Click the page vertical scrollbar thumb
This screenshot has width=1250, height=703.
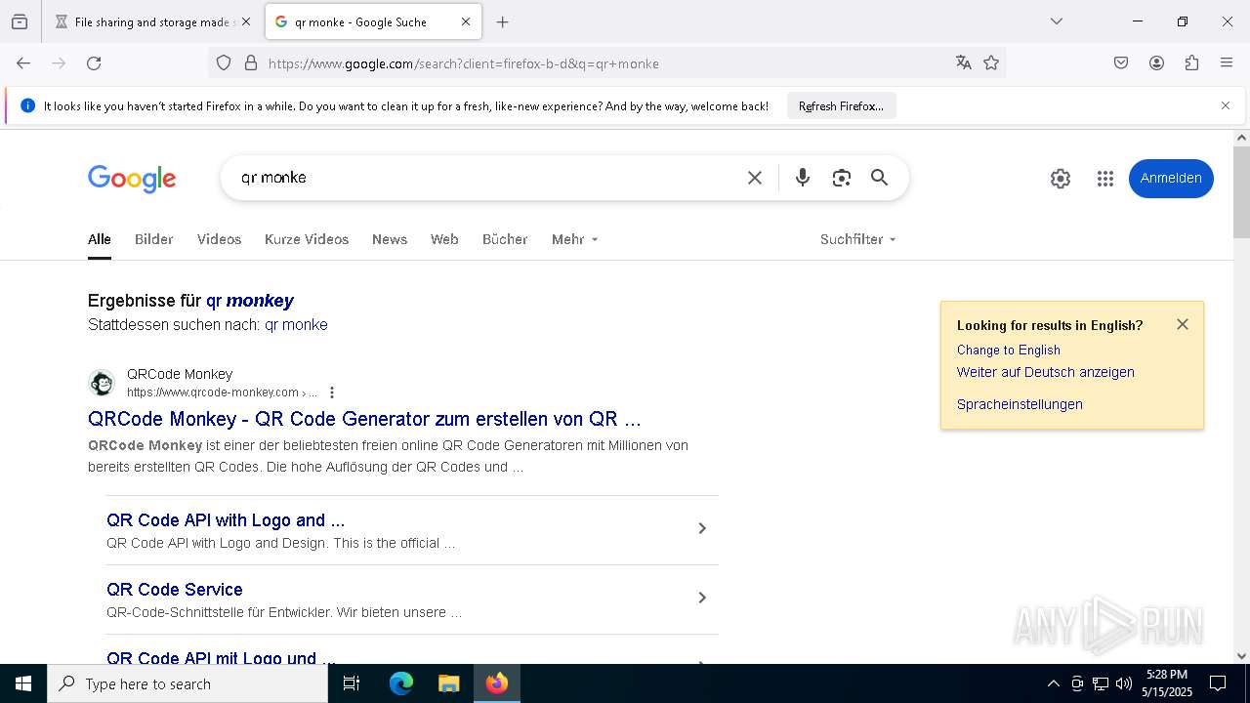click(x=1241, y=192)
